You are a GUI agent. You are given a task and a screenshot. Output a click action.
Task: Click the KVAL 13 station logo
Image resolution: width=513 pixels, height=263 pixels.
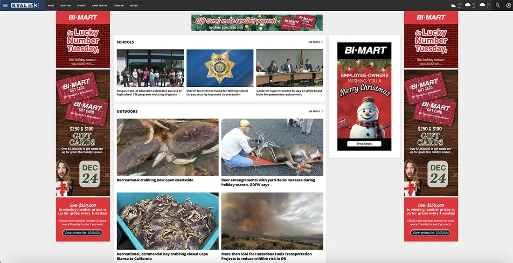point(25,5)
